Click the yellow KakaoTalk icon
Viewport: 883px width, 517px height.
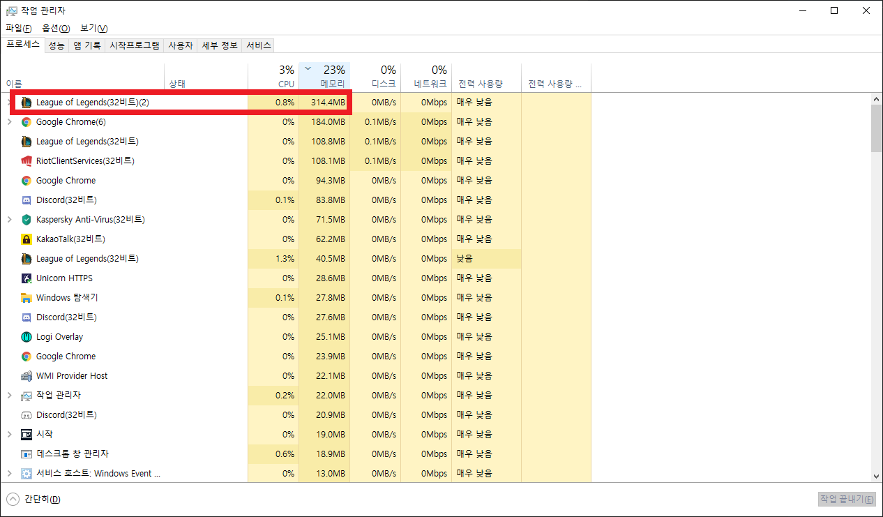(x=27, y=239)
